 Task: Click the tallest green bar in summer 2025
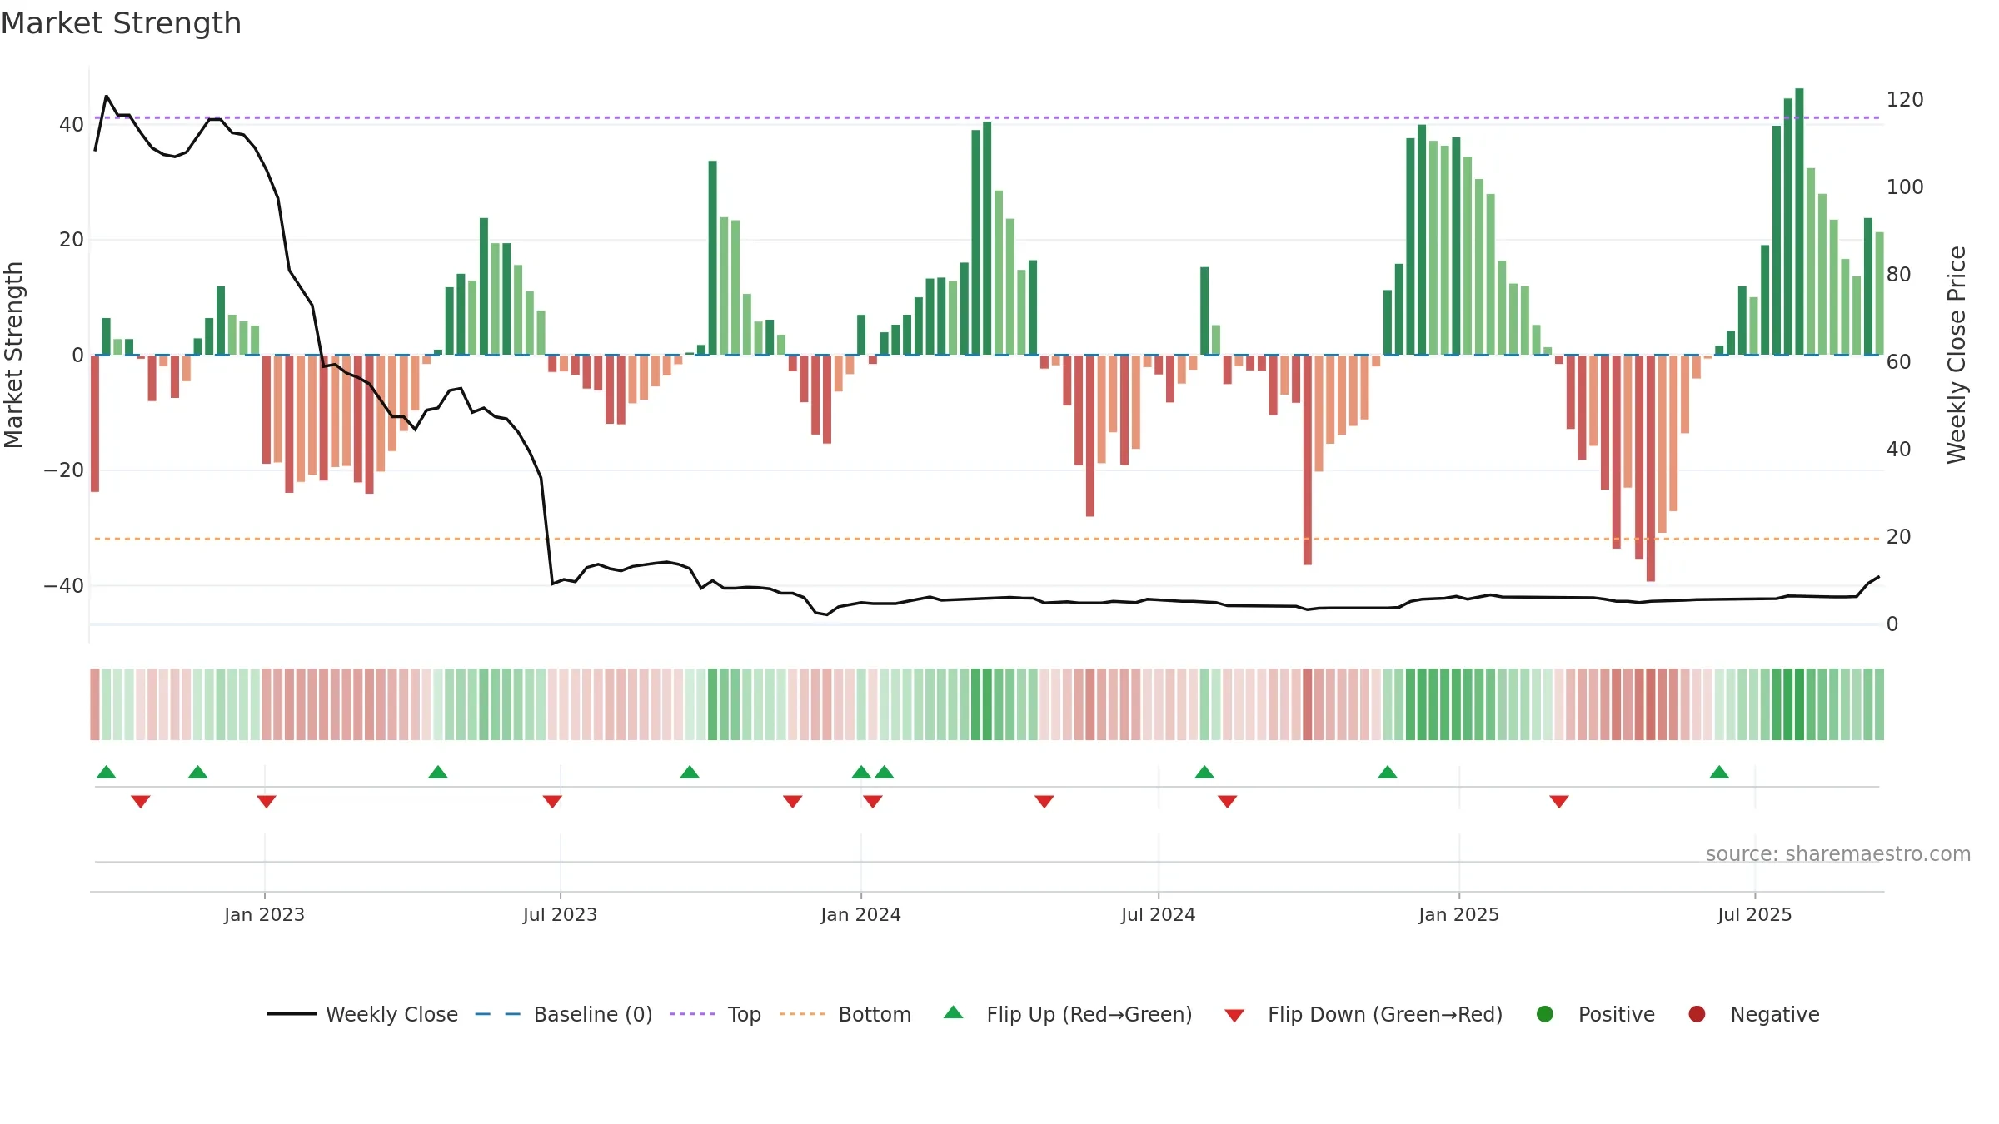coord(1799,221)
